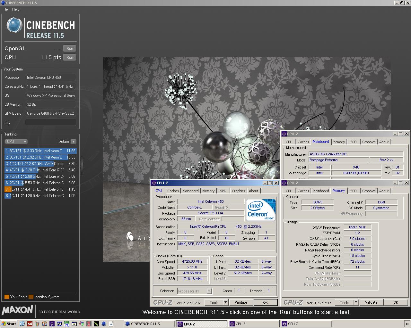Open the CPU ranking dropdown
Screen dimensions: 411x328
[16, 141]
